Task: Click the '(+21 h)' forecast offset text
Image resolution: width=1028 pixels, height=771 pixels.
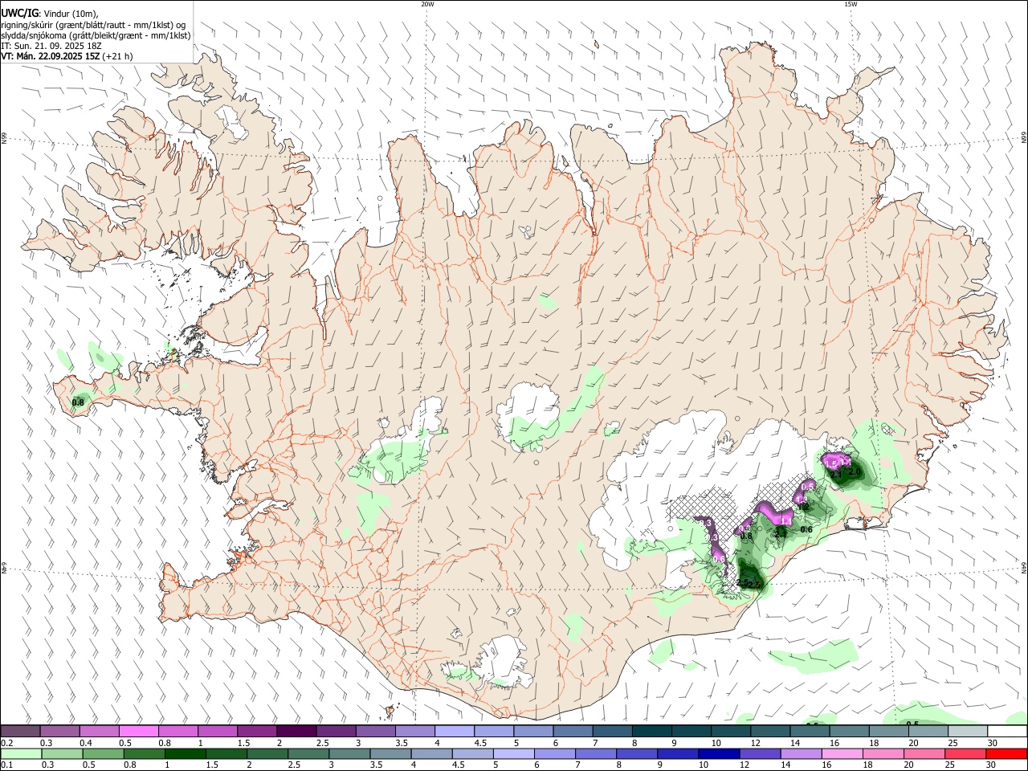Action: [x=117, y=56]
